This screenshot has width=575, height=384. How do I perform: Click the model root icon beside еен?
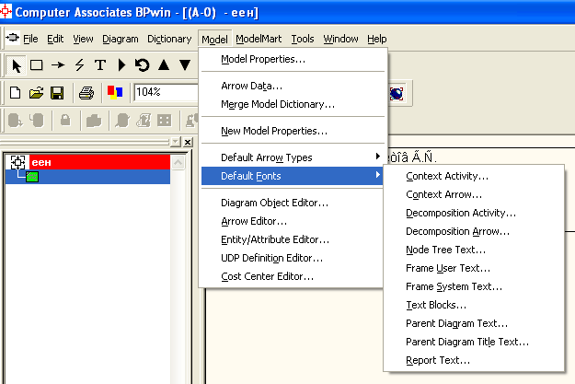pos(17,162)
